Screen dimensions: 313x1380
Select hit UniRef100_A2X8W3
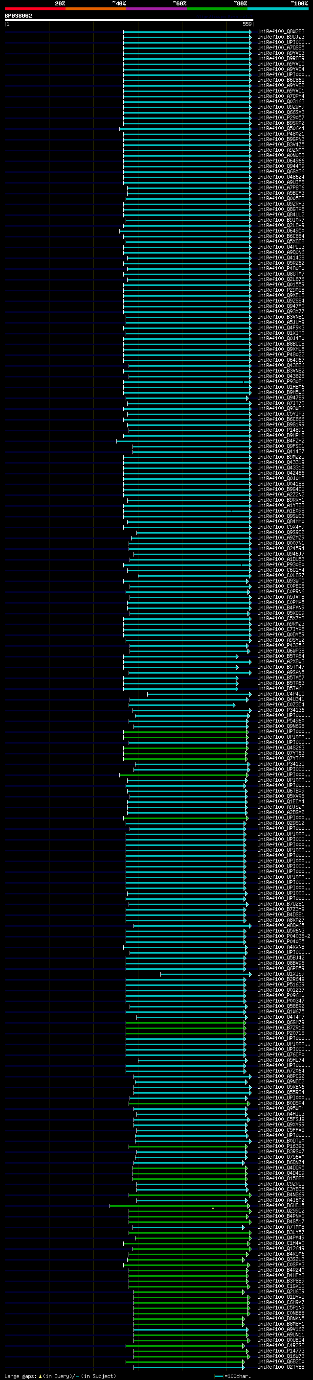point(281,662)
